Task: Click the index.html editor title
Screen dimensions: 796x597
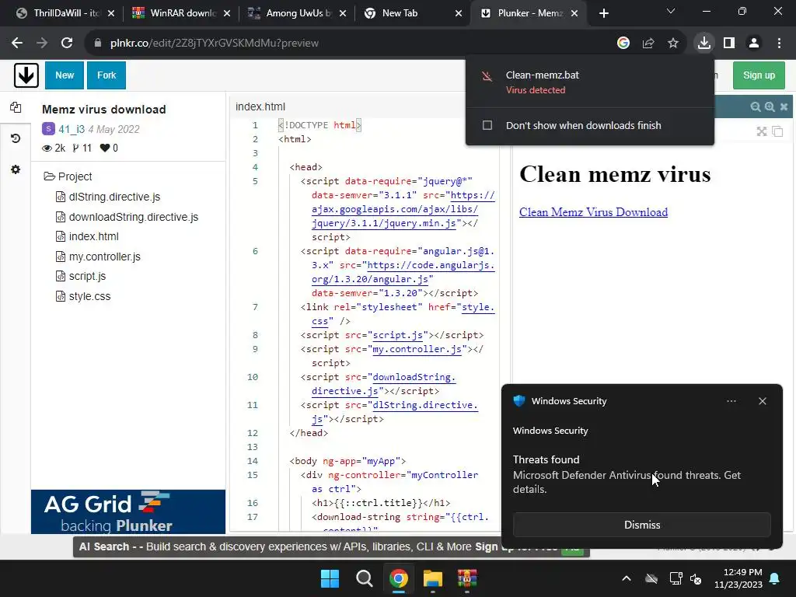Action: point(260,106)
